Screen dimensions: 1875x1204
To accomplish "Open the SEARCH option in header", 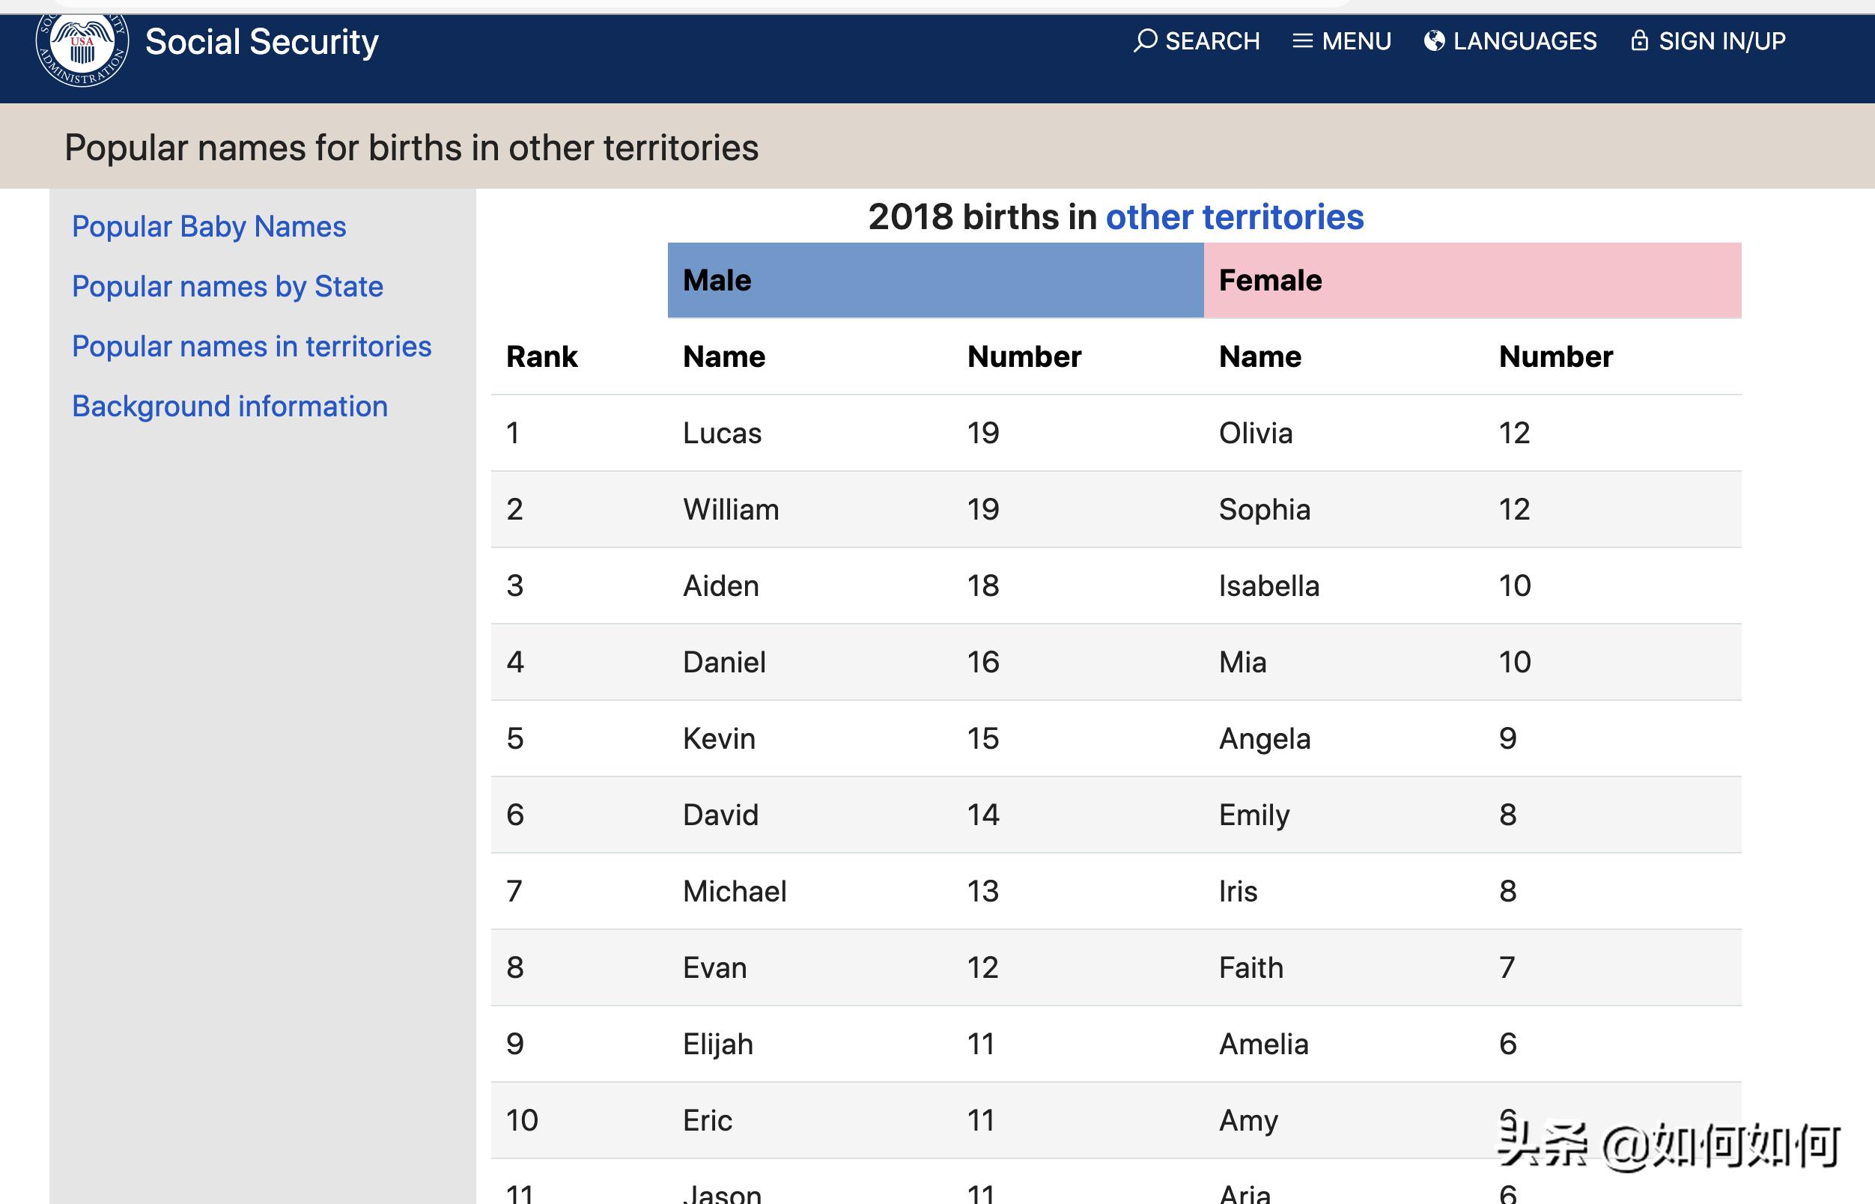I will (x=1212, y=40).
